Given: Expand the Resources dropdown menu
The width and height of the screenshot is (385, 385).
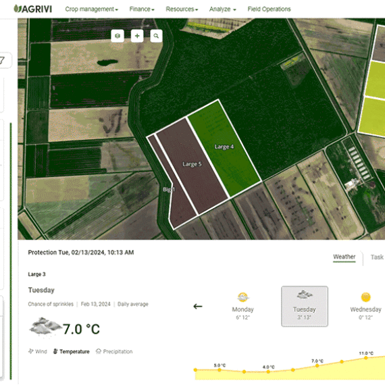Looking at the screenshot, I should pos(182,9).
